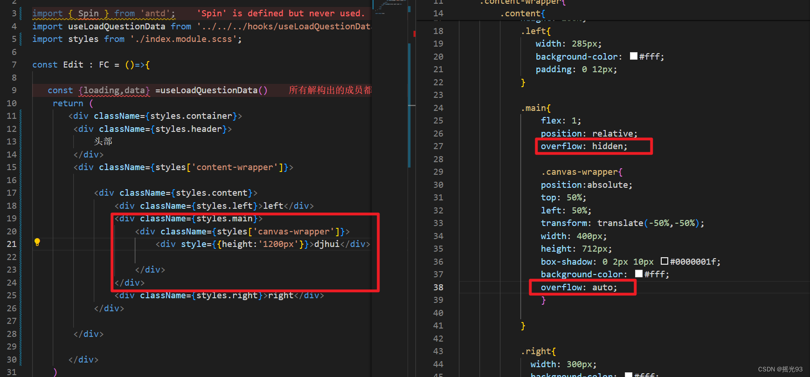Screen dimensions: 810x377
Task: Click the .main{ selector in the SCSS file
Action: pyautogui.click(x=536, y=108)
